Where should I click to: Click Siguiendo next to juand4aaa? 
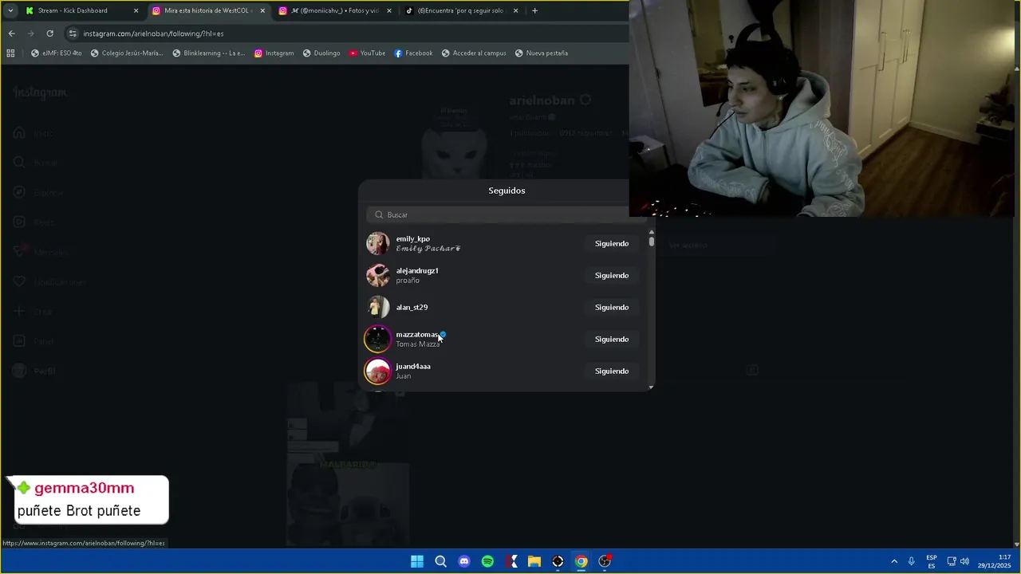[612, 371]
